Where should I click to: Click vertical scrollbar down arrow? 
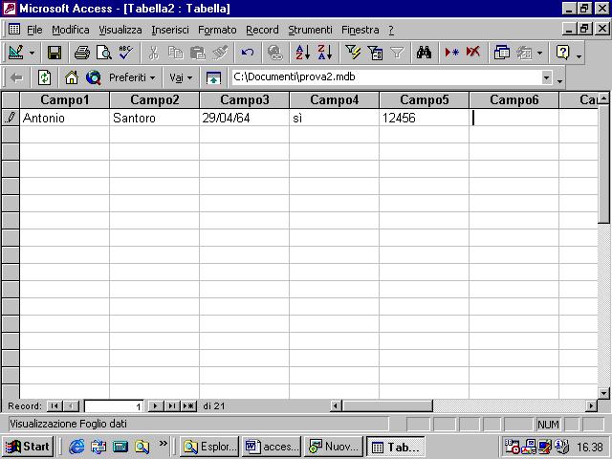(603, 393)
